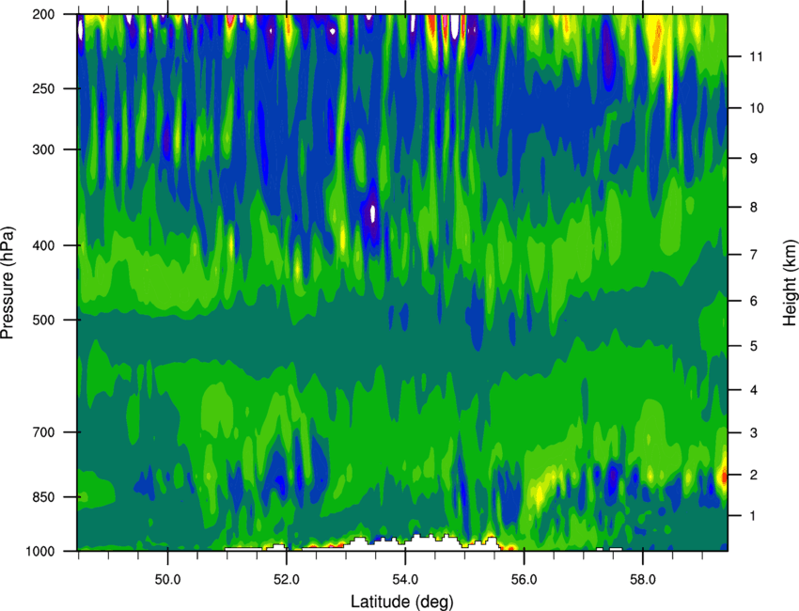Click the 400 pressure tick label
This screenshot has width=799, height=611.
(x=45, y=245)
